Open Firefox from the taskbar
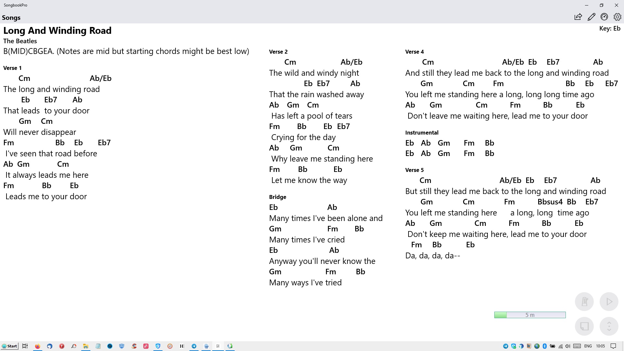This screenshot has height=351, width=624. (37, 346)
